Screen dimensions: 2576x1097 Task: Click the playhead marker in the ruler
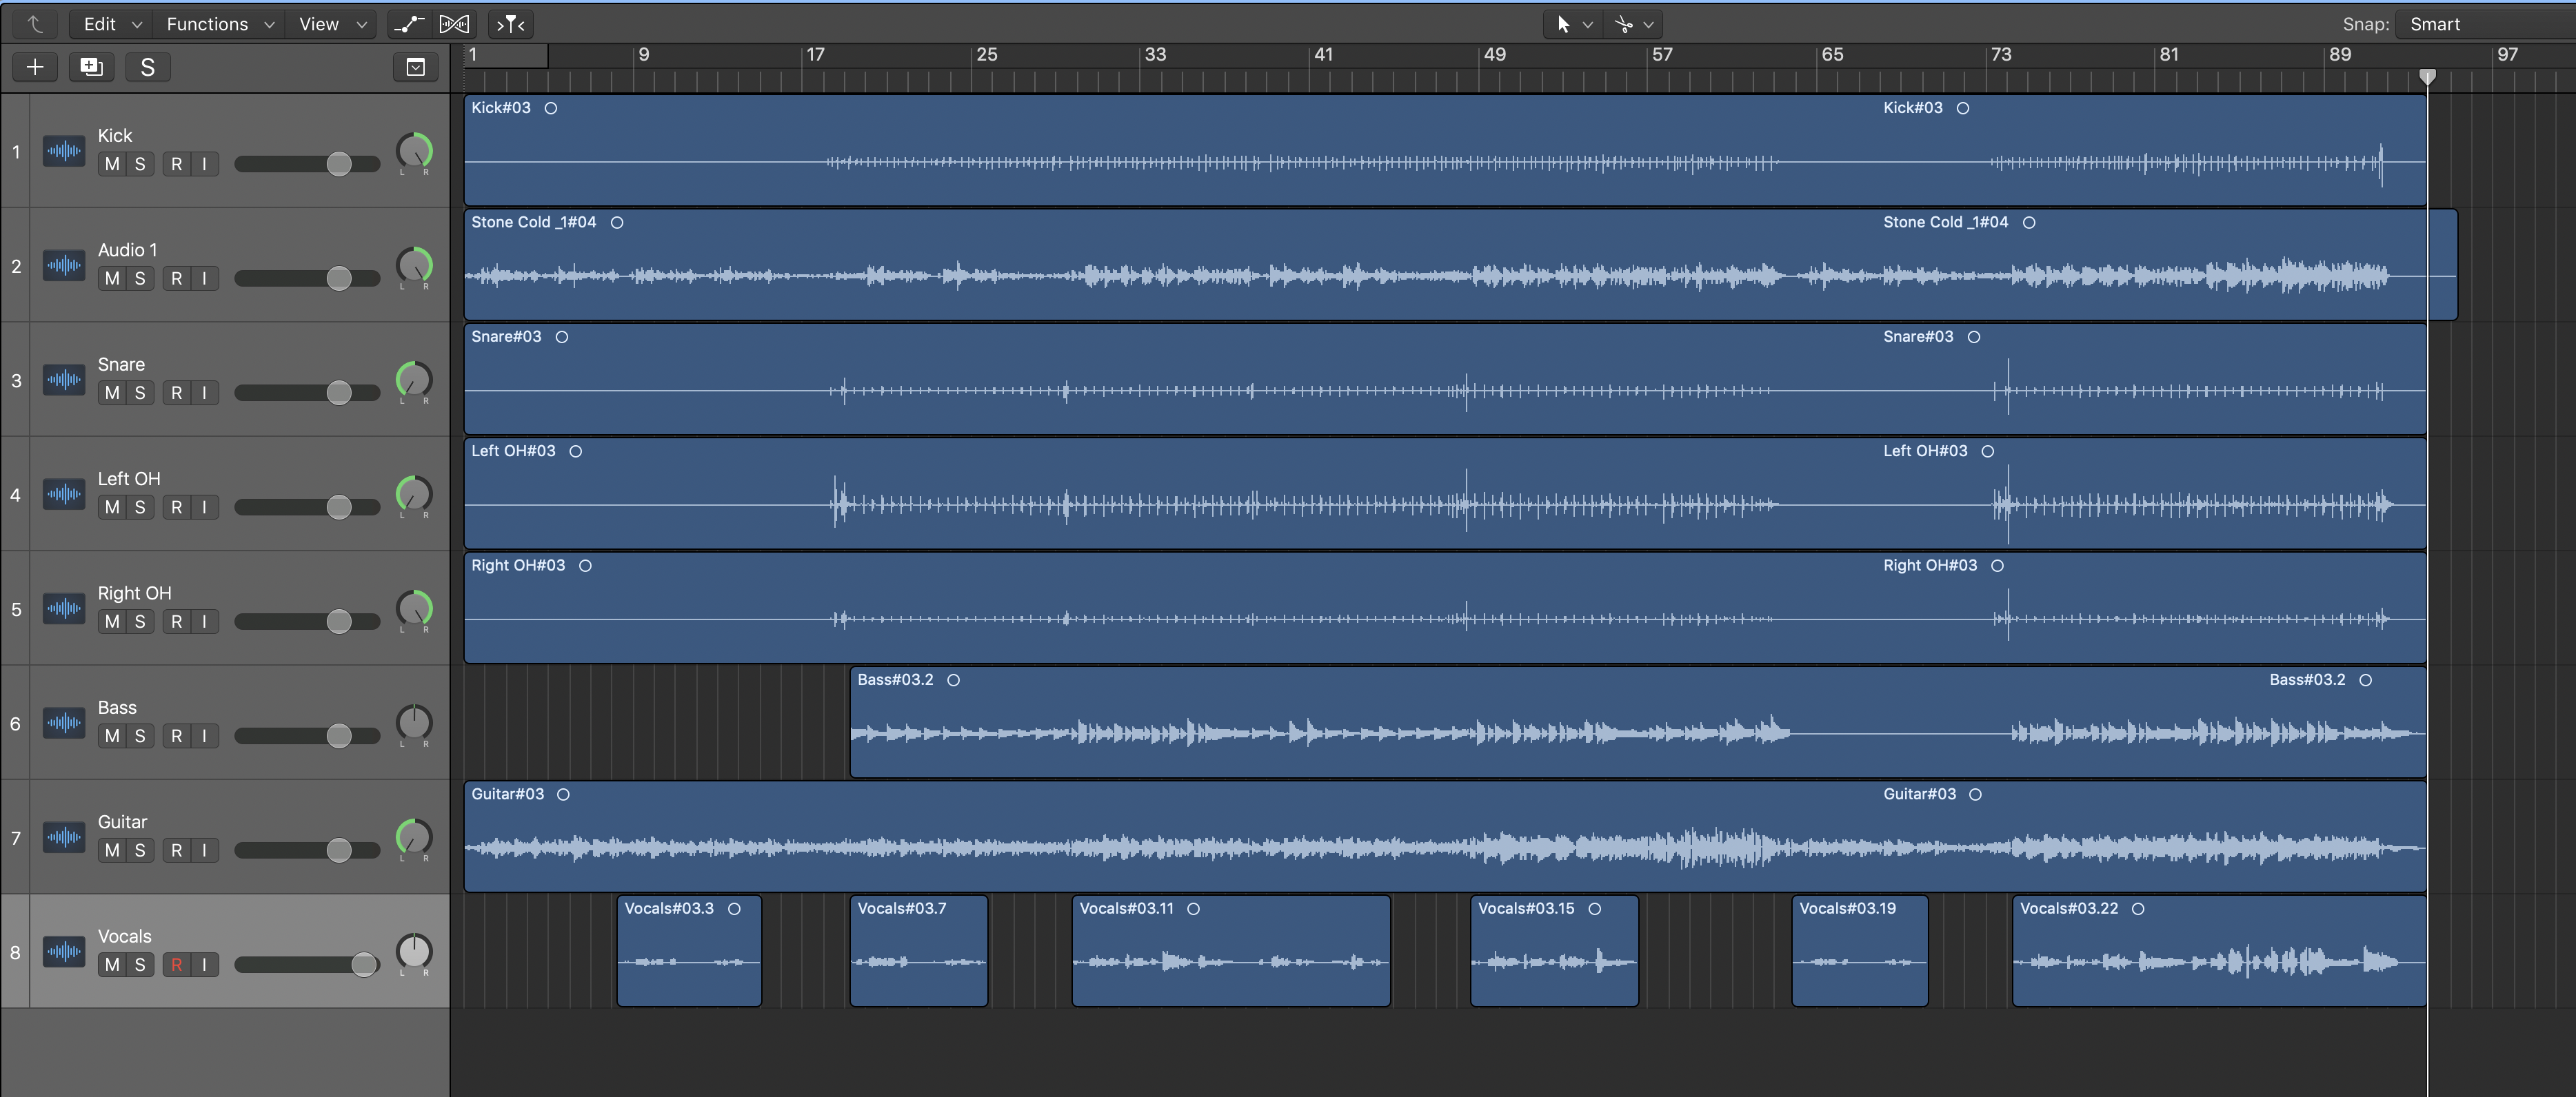coord(2427,77)
